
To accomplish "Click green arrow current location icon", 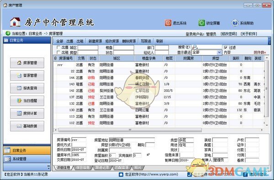I will tap(8, 33).
